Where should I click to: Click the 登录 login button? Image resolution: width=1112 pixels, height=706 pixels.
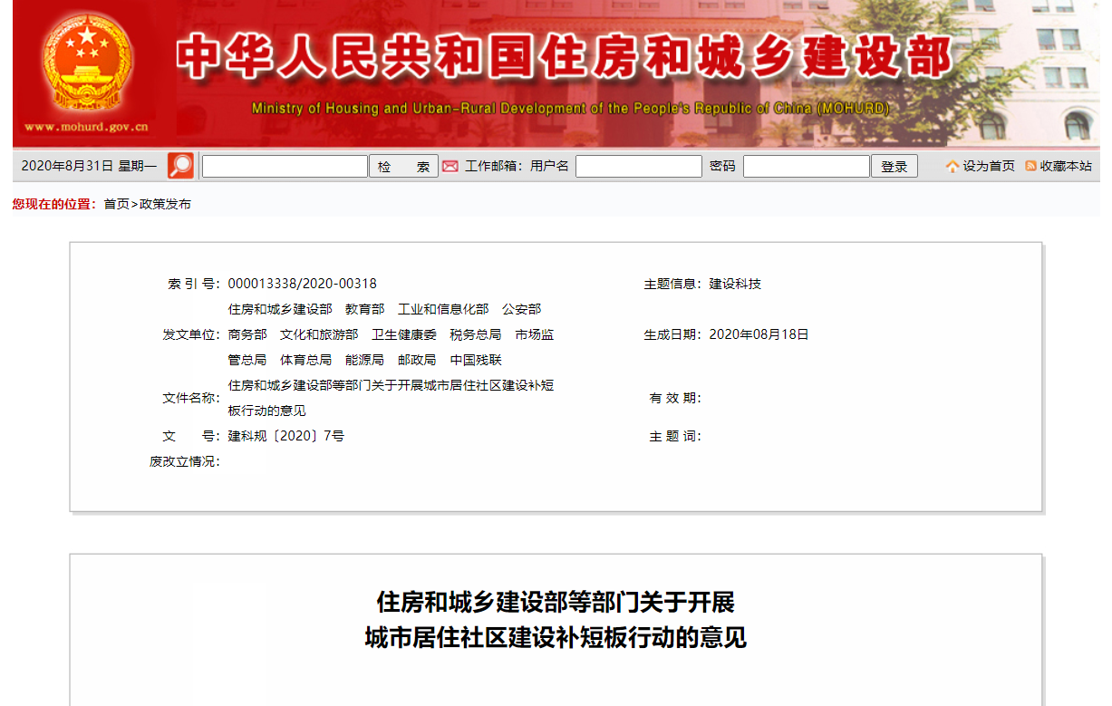(894, 167)
